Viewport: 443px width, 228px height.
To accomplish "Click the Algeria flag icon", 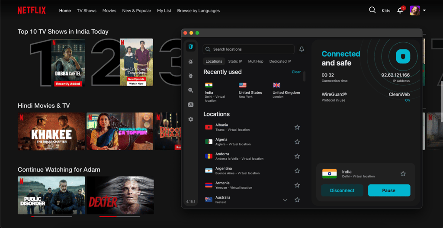I will tap(209, 141).
